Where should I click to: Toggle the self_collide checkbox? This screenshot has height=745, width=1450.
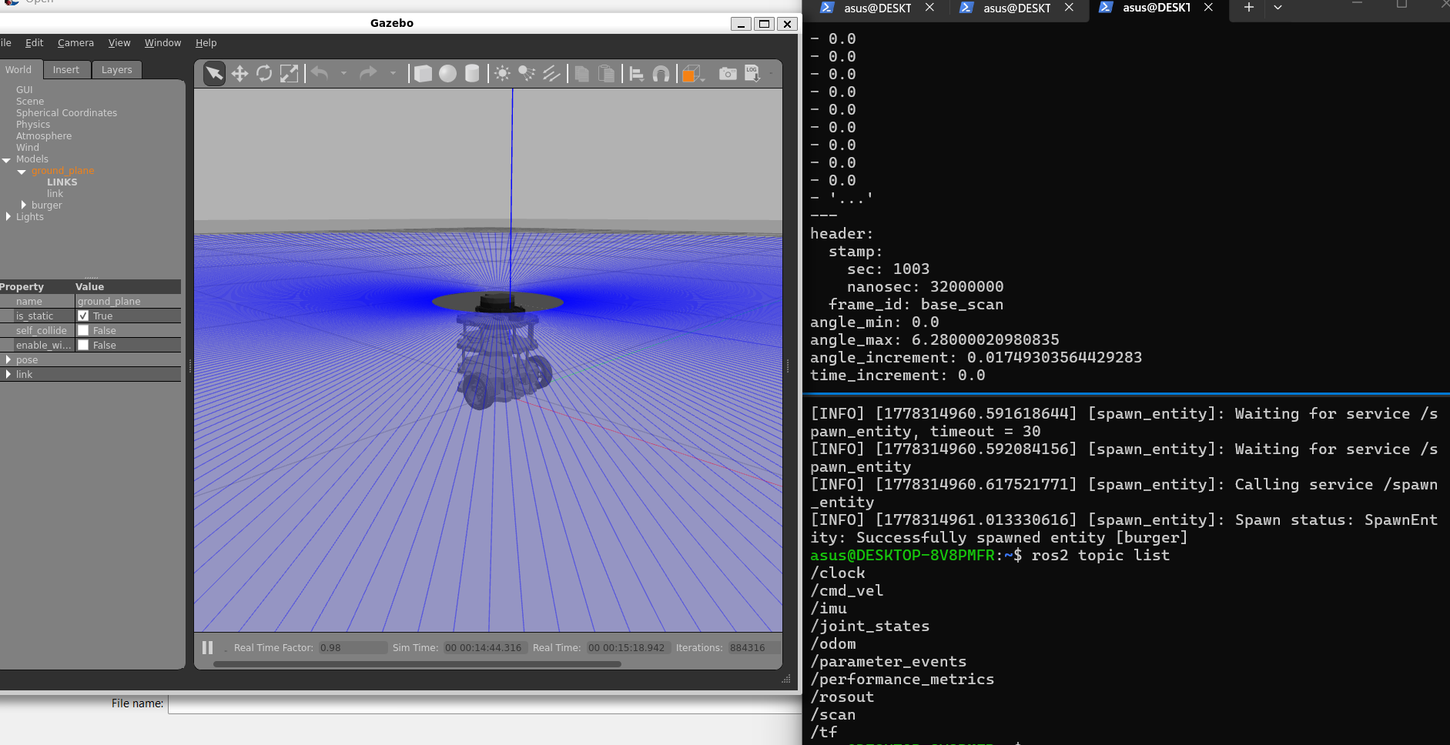pyautogui.click(x=83, y=330)
